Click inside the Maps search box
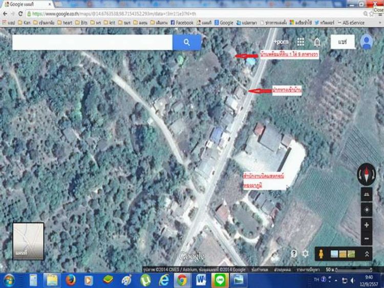The height and width of the screenshot is (288, 384). tap(92, 42)
